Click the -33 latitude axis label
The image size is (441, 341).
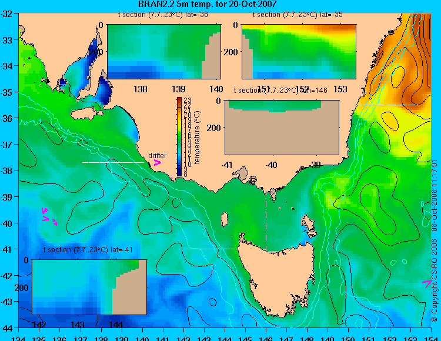6,40
